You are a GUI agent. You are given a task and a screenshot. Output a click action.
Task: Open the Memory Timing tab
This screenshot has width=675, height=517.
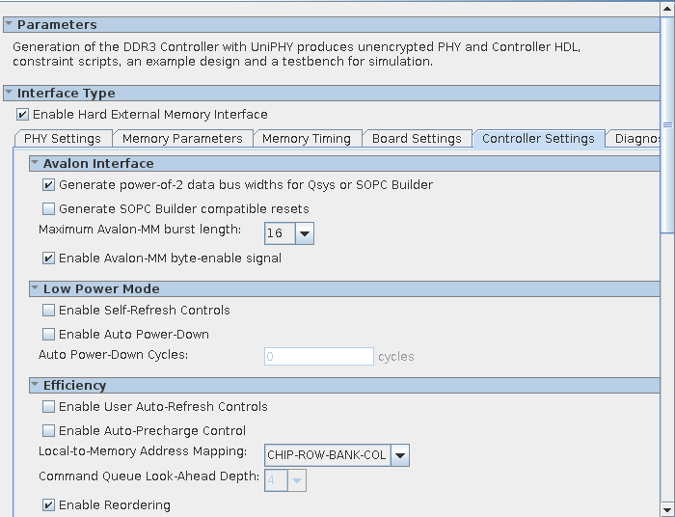pyautogui.click(x=307, y=139)
